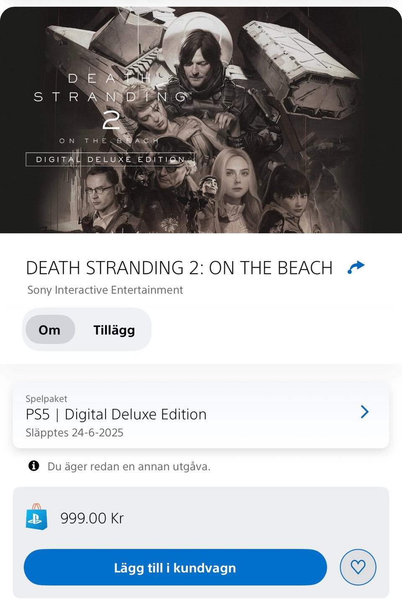Tap the Digital Deluxe Edition badge on artwork
The height and width of the screenshot is (602, 402).
click(x=111, y=159)
